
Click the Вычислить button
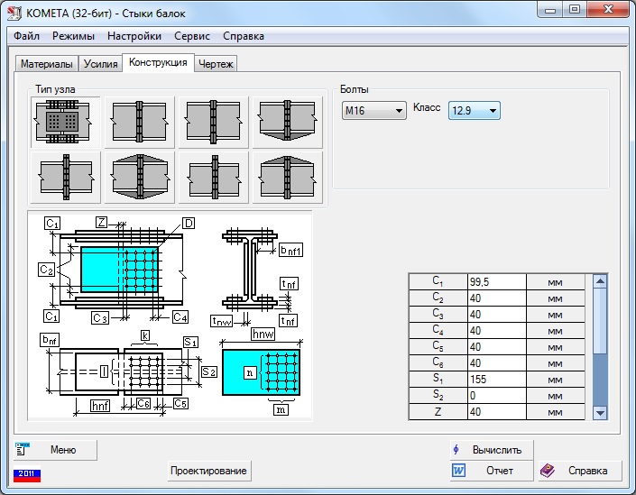tap(492, 449)
